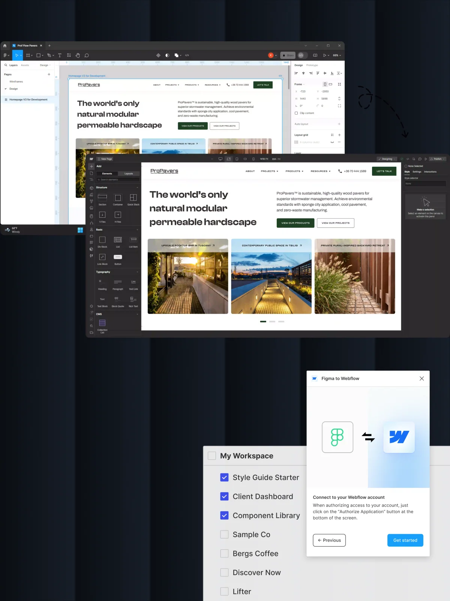Screen dimensions: 450x601
Task: Click LET'S TALK button in Webflow canvas
Action: [x=384, y=171]
